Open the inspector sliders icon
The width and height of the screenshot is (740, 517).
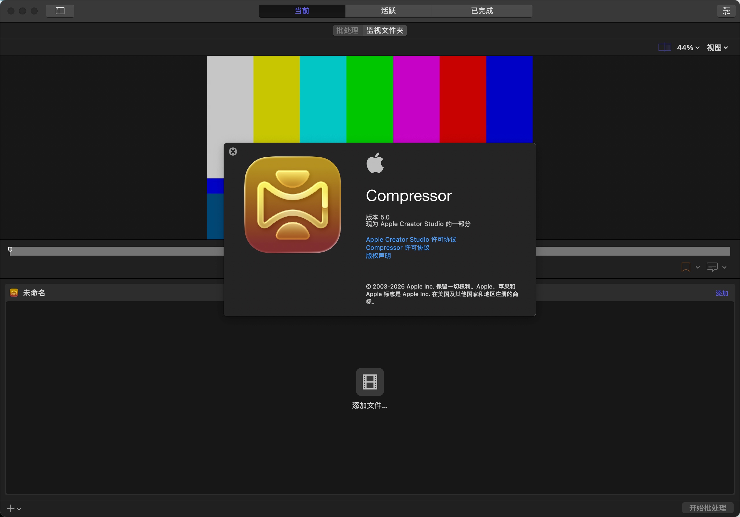coord(726,11)
